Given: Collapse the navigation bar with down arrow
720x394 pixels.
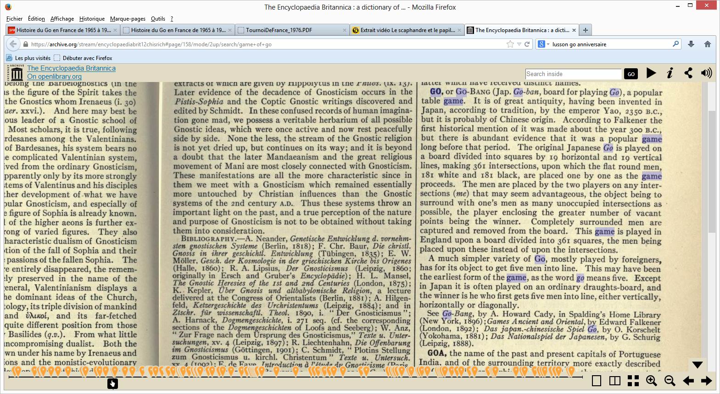Looking at the screenshot, I should 698,365.
